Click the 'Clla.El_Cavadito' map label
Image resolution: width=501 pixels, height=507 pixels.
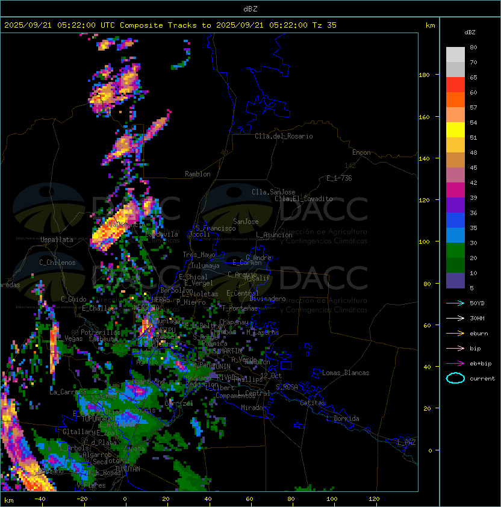tap(303, 199)
